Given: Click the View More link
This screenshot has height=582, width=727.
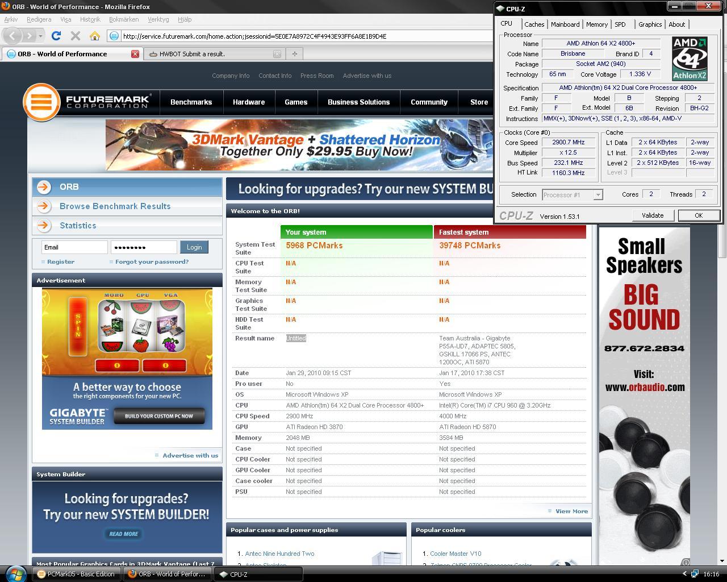Looking at the screenshot, I should click(x=571, y=511).
